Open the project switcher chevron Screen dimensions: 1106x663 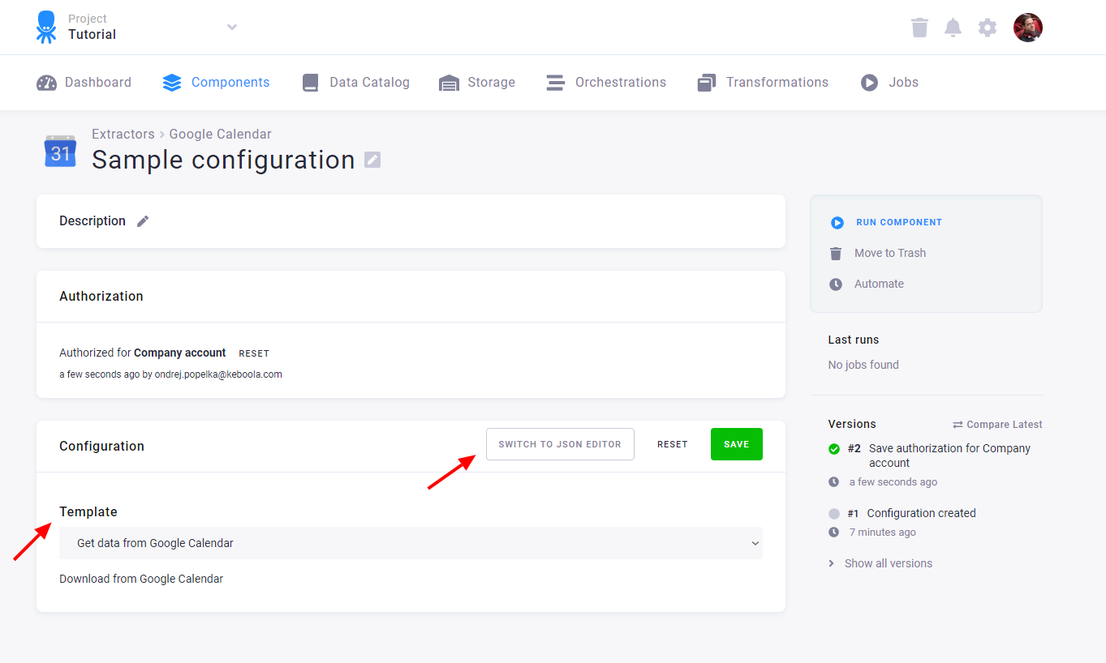tap(232, 27)
